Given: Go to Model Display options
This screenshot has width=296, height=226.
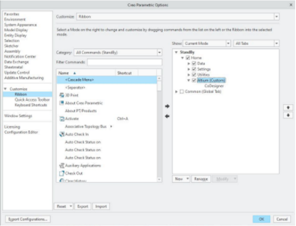Looking at the screenshot, I should [16, 30].
